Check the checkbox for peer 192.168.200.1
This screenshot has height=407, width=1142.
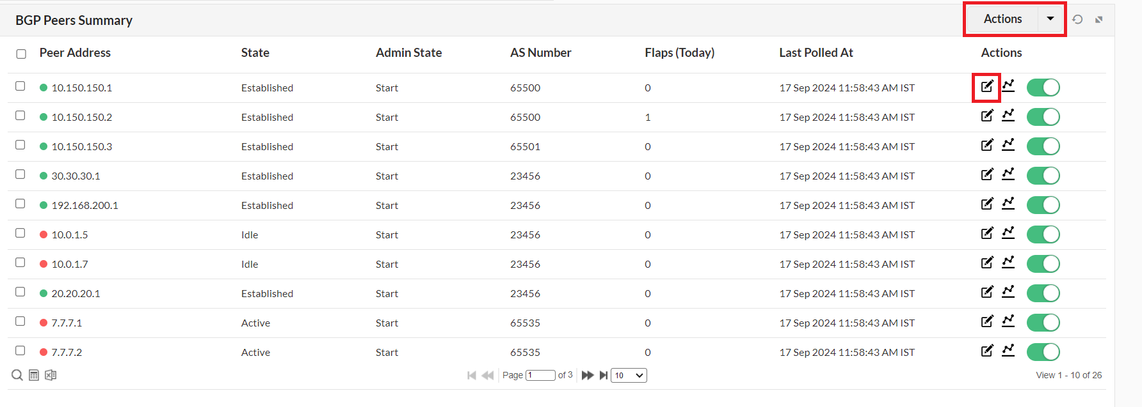pyautogui.click(x=20, y=203)
